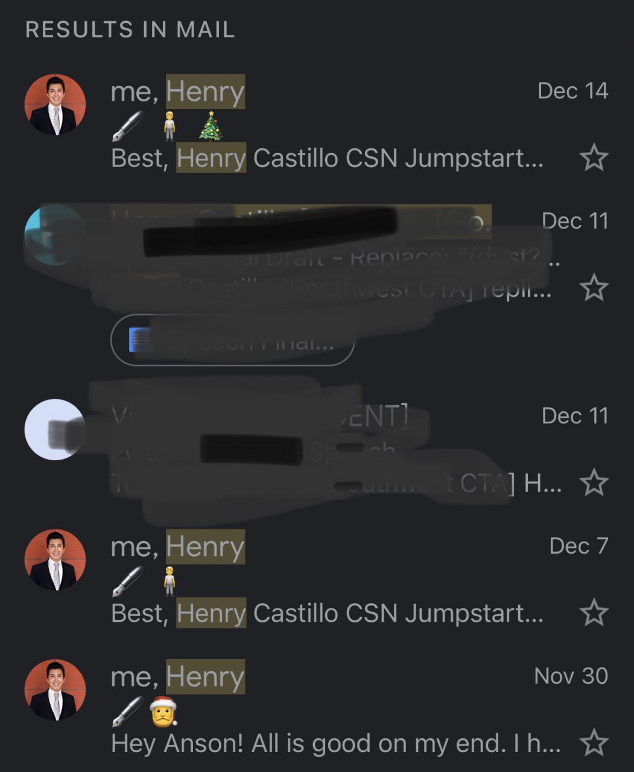
Task: Tap sender avatar on Dec 14 email
Action: click(x=55, y=104)
